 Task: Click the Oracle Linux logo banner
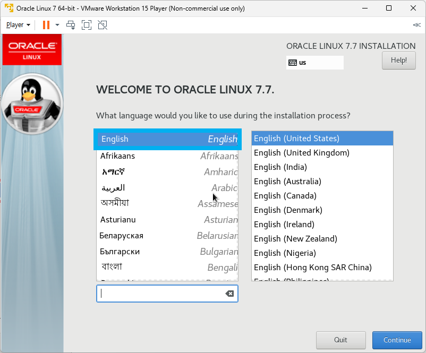32,50
